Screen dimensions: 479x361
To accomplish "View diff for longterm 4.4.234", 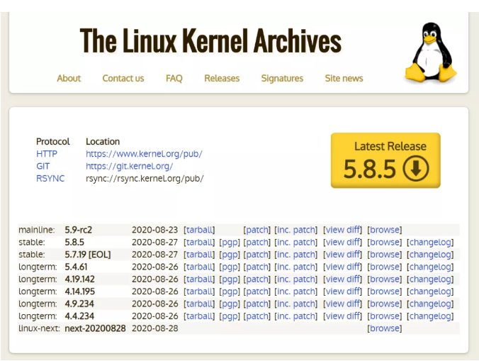I will point(342,316).
